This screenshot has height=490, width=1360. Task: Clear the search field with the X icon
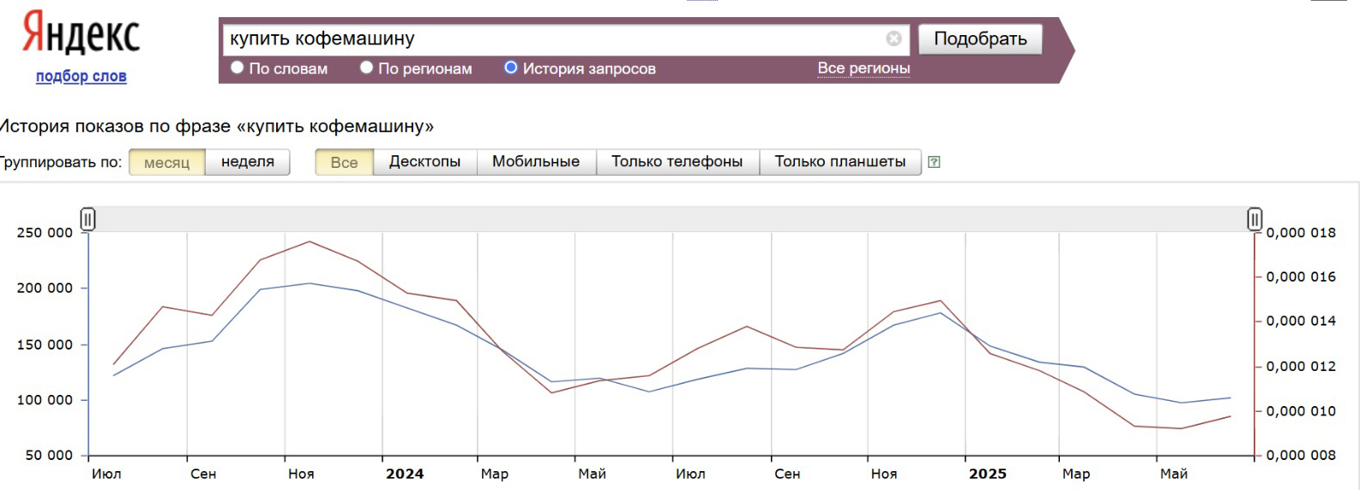(x=894, y=39)
